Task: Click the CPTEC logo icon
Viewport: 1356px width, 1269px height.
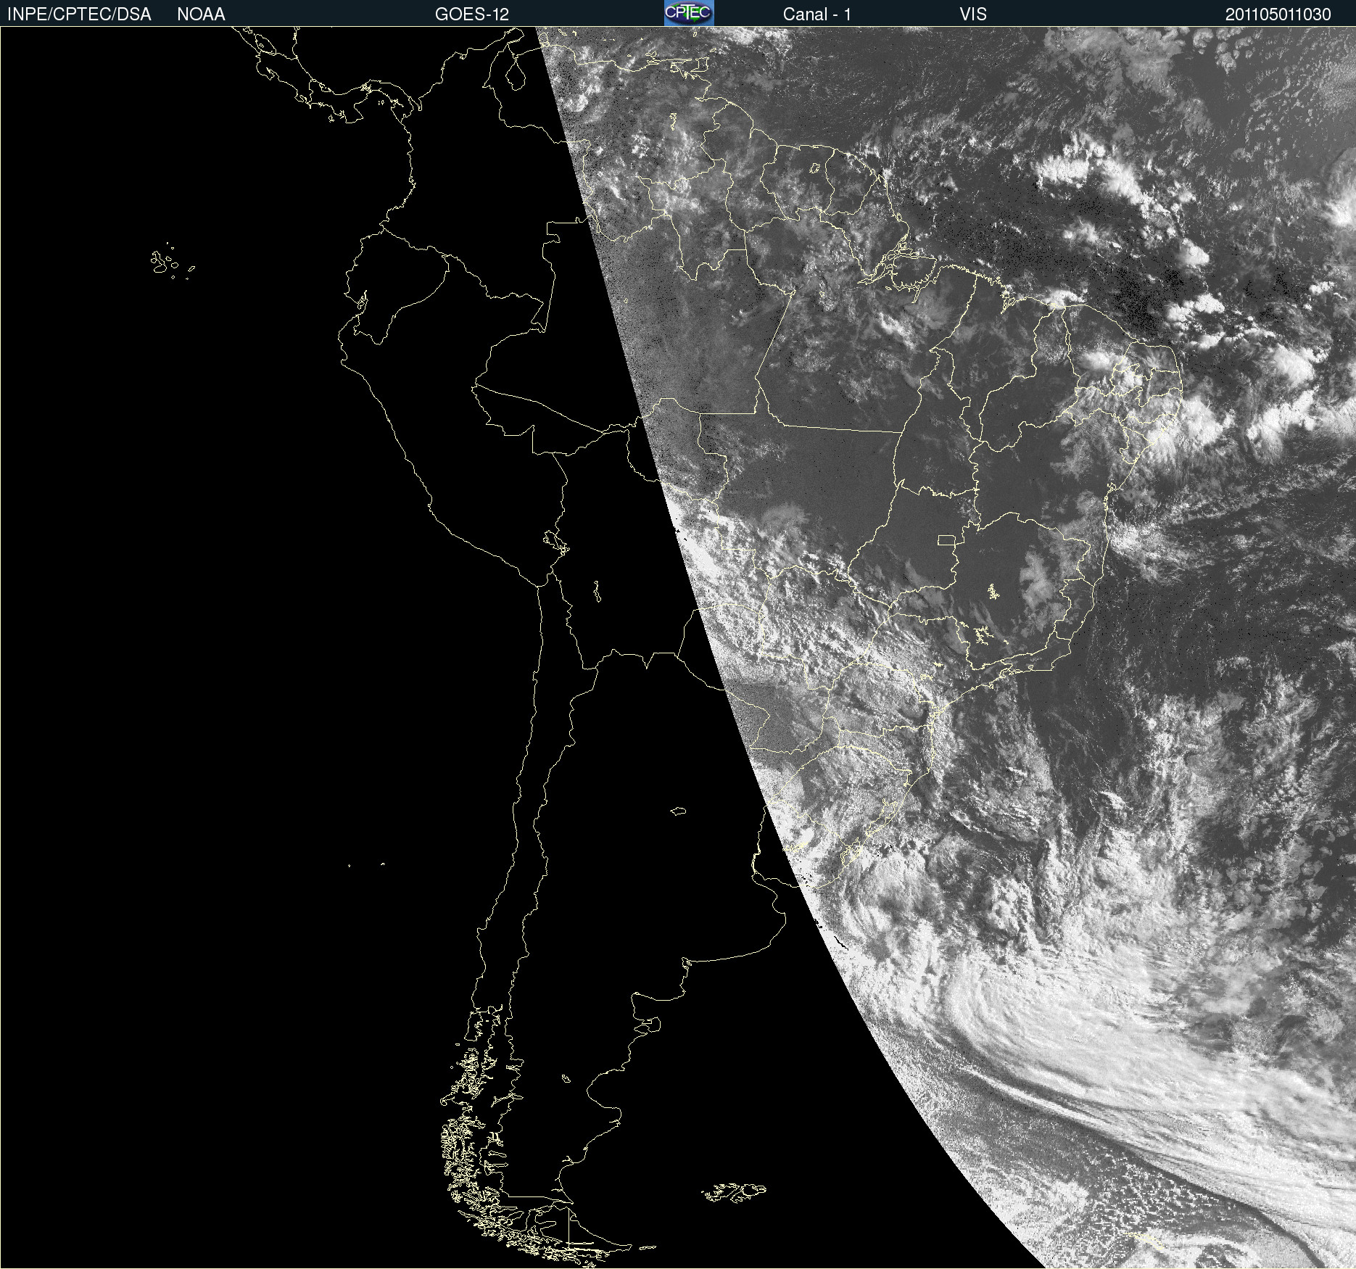Action: point(689,13)
